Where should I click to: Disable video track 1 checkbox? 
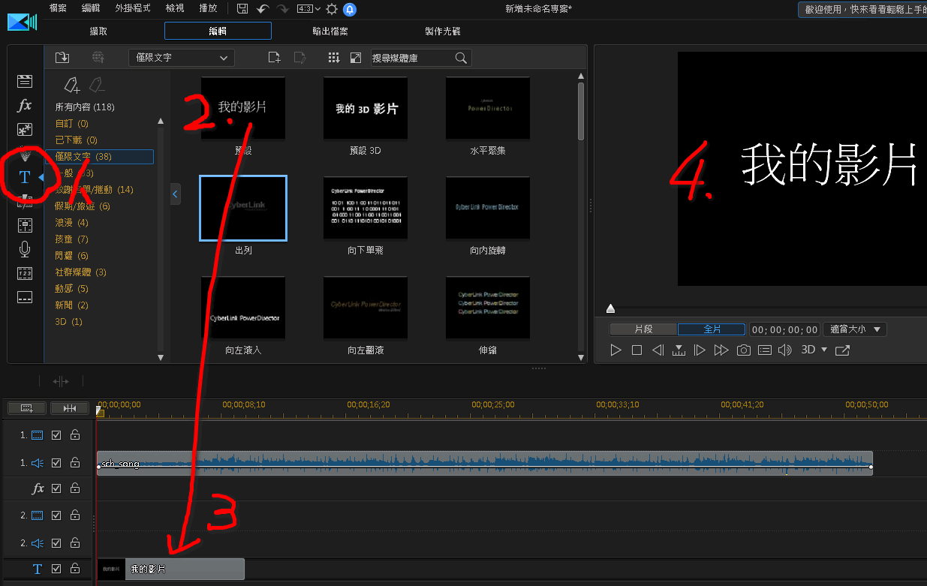pos(56,434)
